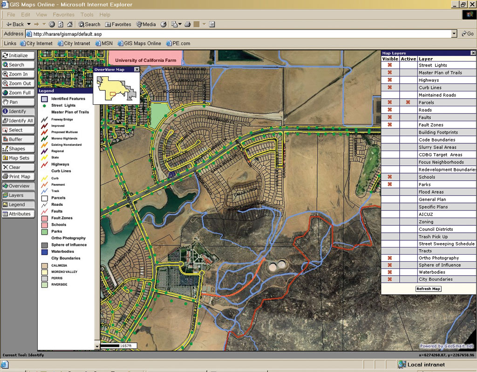The width and height of the screenshot is (477, 372).
Task: Open the address bar dropdown arrow
Action: [x=454, y=34]
